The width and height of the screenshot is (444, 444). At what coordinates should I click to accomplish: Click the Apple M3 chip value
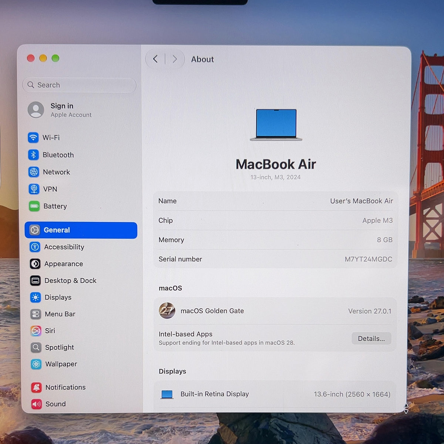coord(377,221)
